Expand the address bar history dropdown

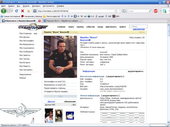119,11
